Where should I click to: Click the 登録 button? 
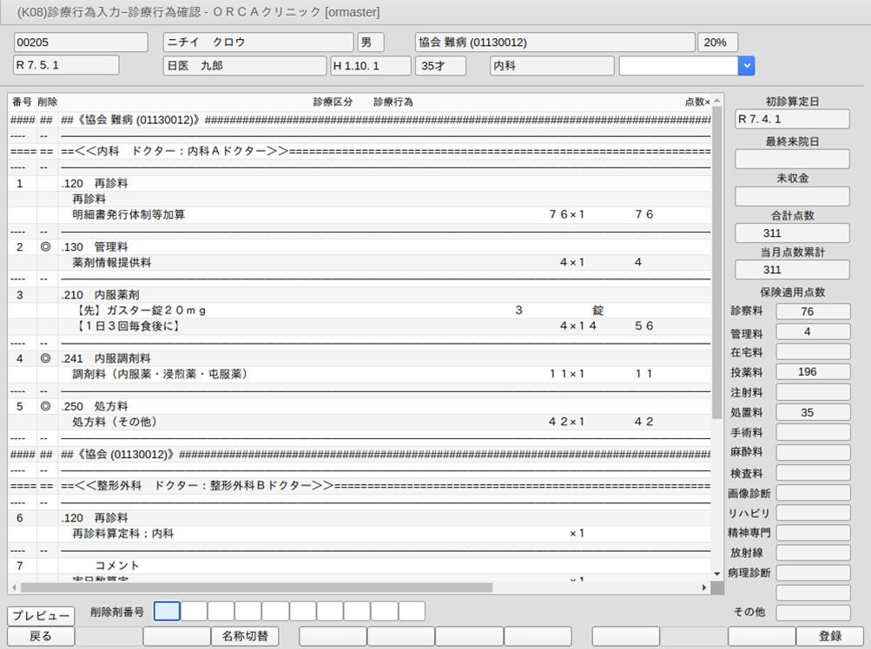point(829,636)
